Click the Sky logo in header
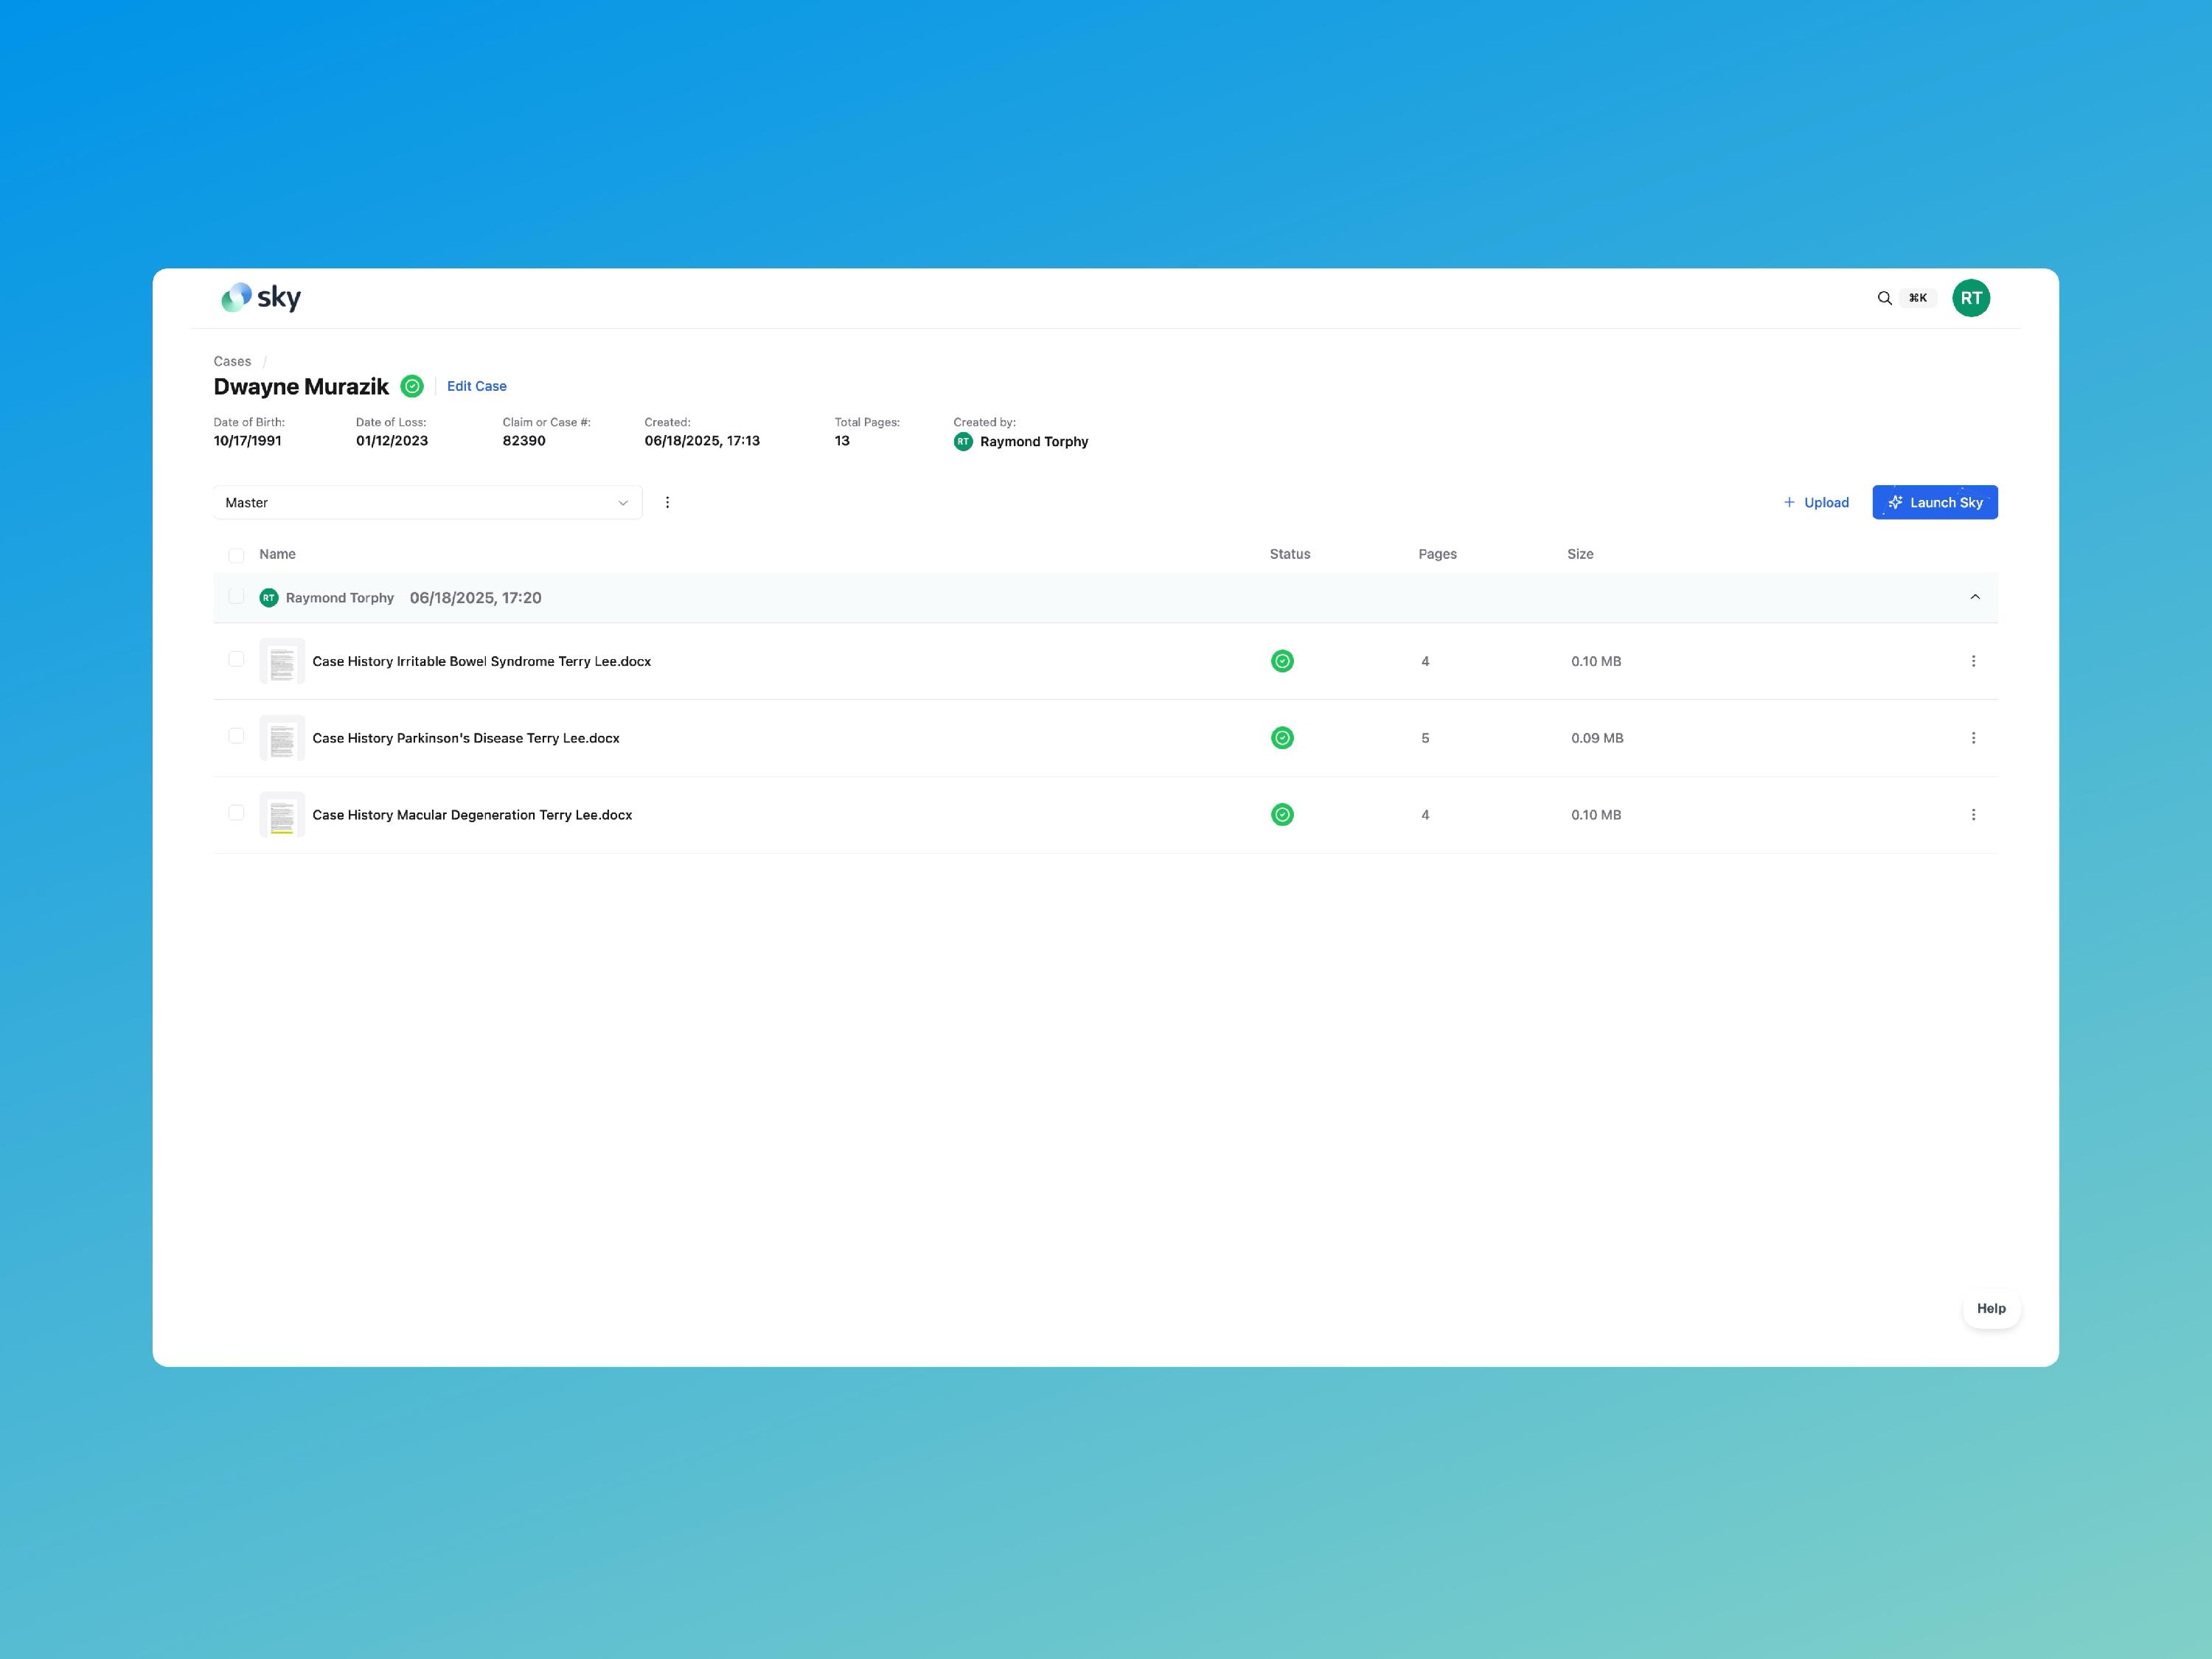 pos(261,297)
